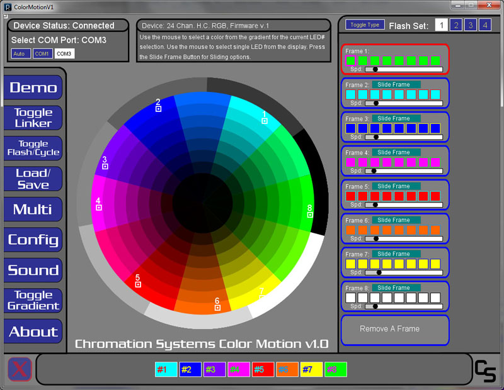Select Flash Set 3

coord(471,25)
